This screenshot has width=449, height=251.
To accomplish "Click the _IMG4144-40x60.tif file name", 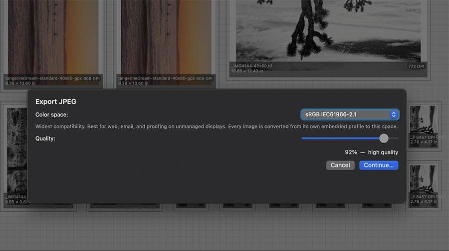I will click(251, 66).
